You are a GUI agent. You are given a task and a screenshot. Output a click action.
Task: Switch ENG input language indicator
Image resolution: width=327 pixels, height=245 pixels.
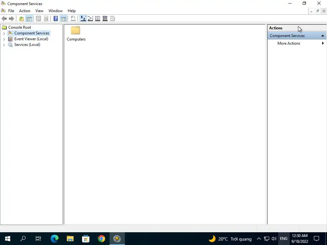[284, 239]
